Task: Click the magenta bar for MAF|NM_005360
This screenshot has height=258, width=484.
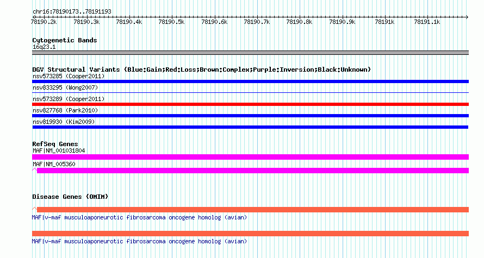Action: 253,171
